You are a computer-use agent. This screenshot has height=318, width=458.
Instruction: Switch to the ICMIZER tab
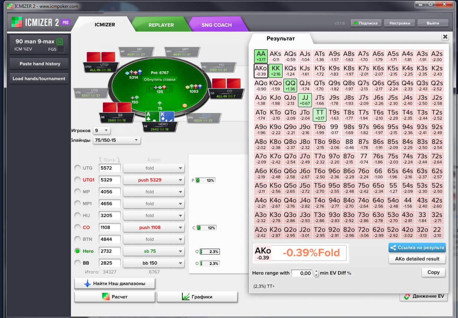click(105, 25)
